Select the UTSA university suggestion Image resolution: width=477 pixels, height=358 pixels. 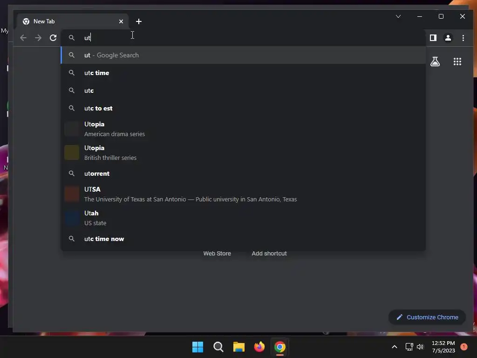click(x=243, y=194)
